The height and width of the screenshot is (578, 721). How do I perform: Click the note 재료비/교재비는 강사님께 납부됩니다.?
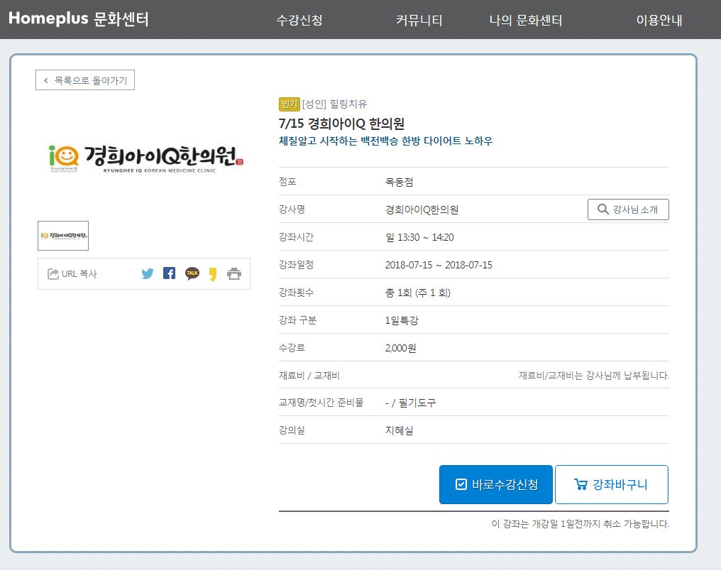coord(594,376)
